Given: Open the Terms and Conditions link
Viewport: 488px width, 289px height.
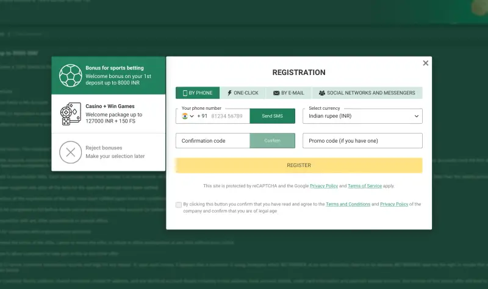Looking at the screenshot, I should point(348,204).
